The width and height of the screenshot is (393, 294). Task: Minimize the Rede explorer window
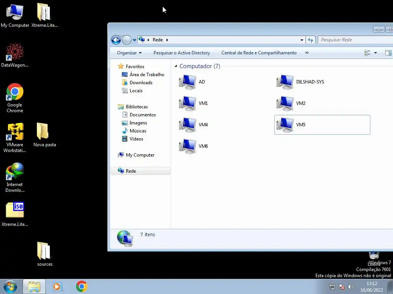click(379, 29)
